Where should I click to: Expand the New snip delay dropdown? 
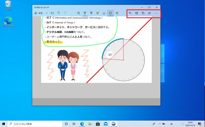coord(47,13)
